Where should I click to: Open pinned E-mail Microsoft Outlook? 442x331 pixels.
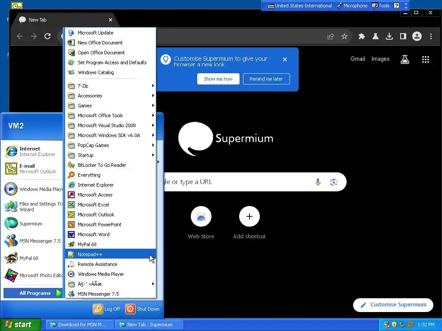coord(33,169)
